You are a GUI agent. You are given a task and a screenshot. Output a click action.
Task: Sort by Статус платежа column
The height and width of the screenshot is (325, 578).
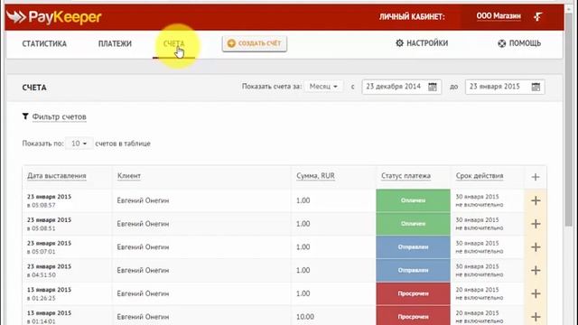click(406, 176)
